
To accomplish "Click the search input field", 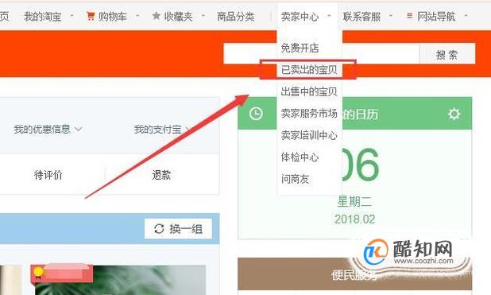I will pyautogui.click(x=321, y=54).
